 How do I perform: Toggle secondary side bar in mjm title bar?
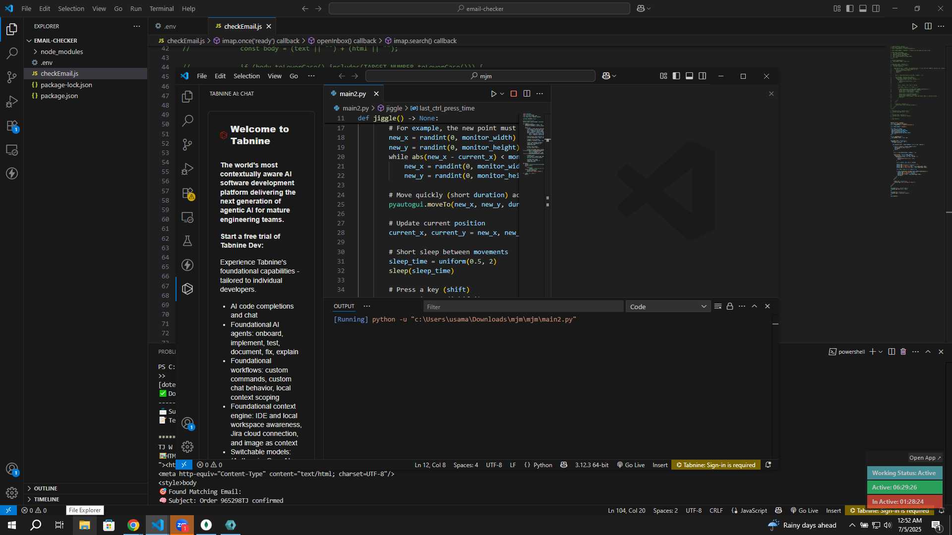tap(703, 76)
